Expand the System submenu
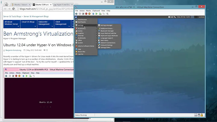Image resolution: width=217 pixels, height=122 pixels. pos(86,43)
